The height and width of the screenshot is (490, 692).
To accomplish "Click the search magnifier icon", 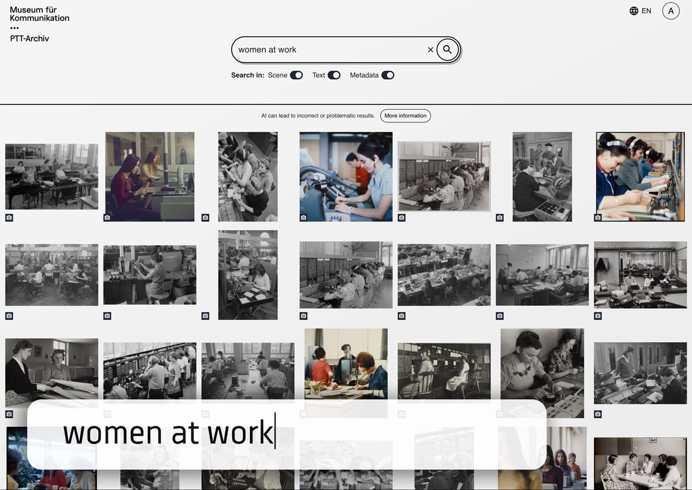I will pyautogui.click(x=447, y=50).
